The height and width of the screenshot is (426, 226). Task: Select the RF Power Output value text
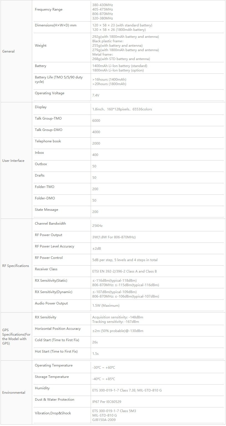coord(114,237)
